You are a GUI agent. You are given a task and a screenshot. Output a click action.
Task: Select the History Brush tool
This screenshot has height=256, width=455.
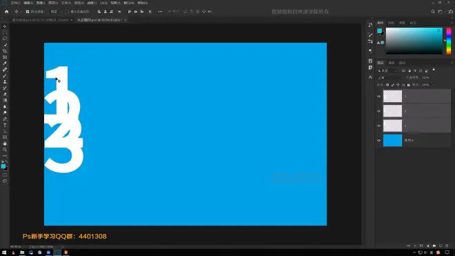[5, 88]
